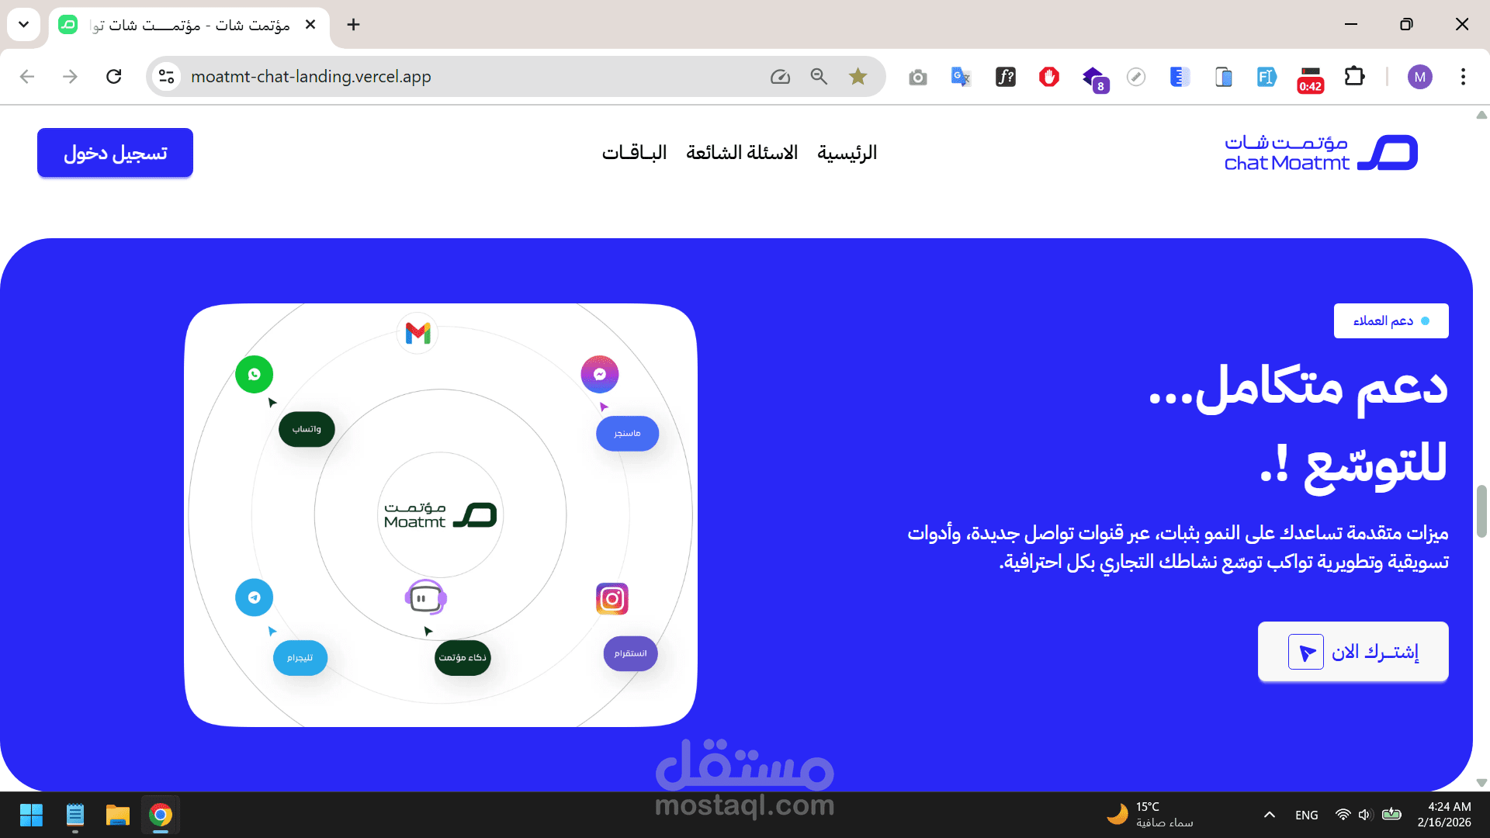Screen dimensions: 1490x838
Task: Go to الاسئلة الشائعة nav item
Action: click(x=742, y=153)
